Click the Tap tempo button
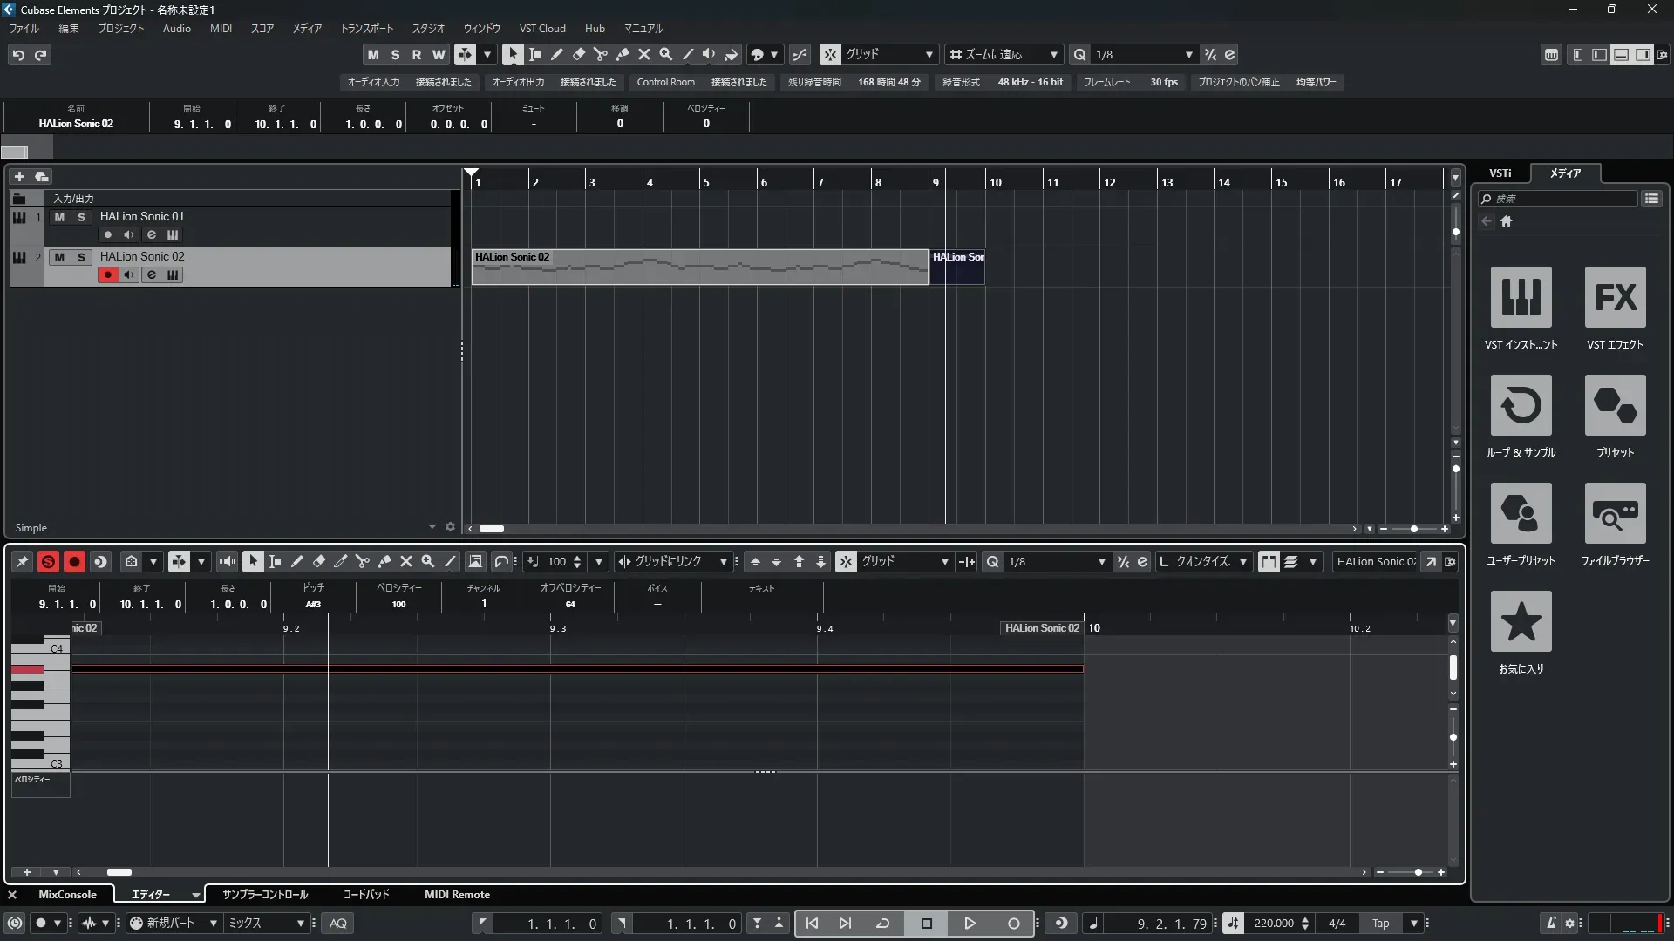The image size is (1674, 941). 1380,924
